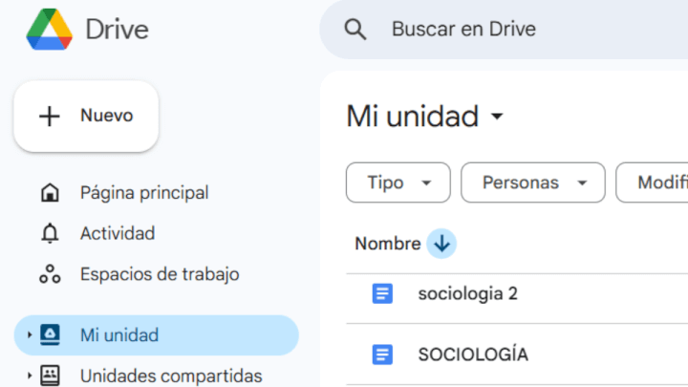Click the Docs icon for SOCIOLOGÍA
Image resolution: width=688 pixels, height=387 pixels.
(x=382, y=355)
